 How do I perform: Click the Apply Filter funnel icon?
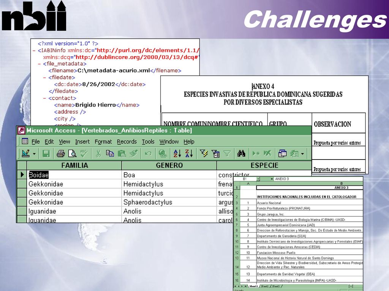pos(227,154)
